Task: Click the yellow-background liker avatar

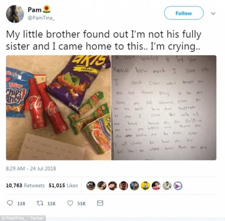Action: point(146,186)
